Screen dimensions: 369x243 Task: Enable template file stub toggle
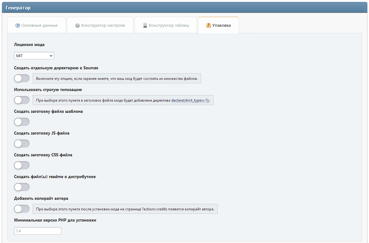[22, 122]
